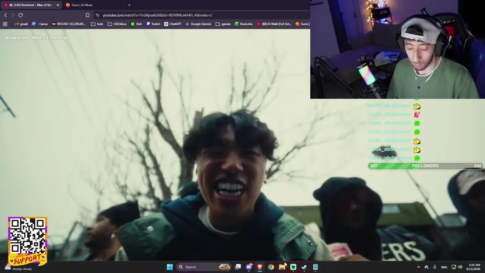Click the taskbar Search box
This screenshot has width=485, height=273.
[204, 267]
